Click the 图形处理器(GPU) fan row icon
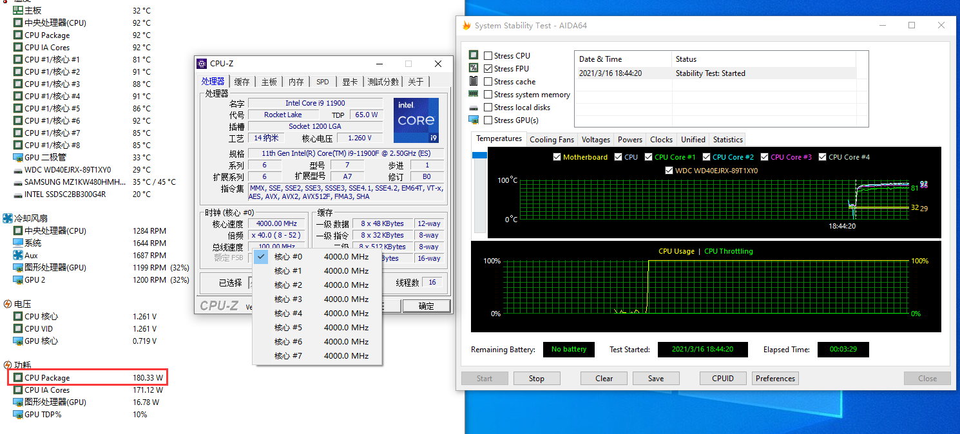 (18, 267)
